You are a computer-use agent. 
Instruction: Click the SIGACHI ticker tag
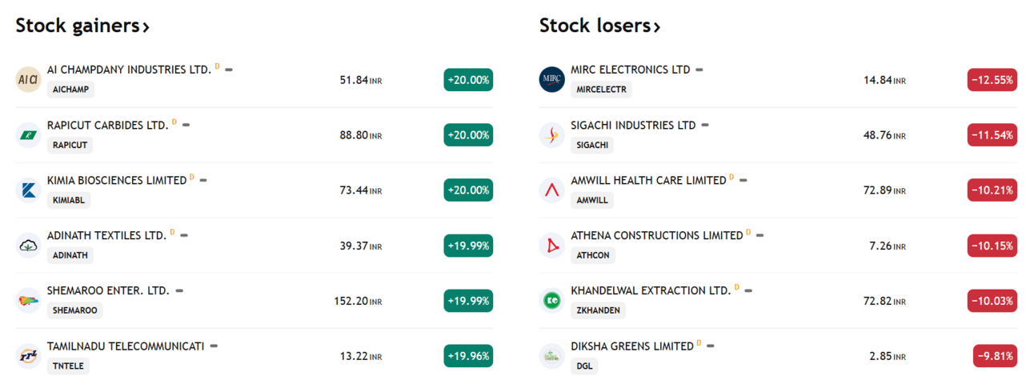[x=591, y=145]
